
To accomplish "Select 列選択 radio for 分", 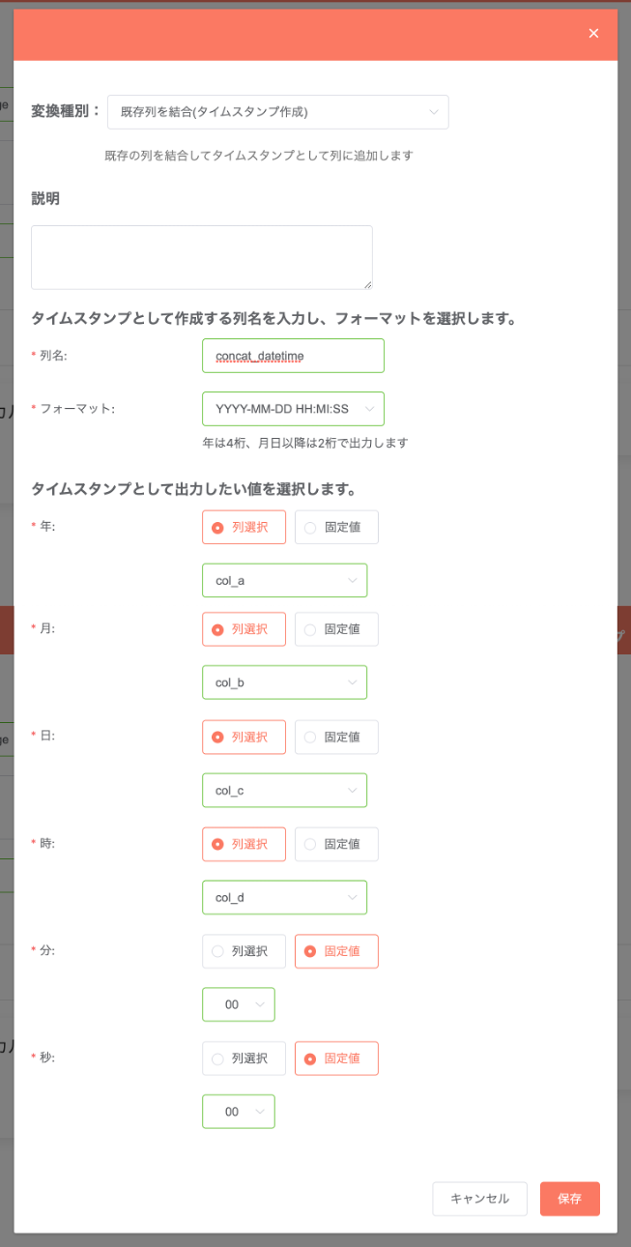I will pos(244,951).
